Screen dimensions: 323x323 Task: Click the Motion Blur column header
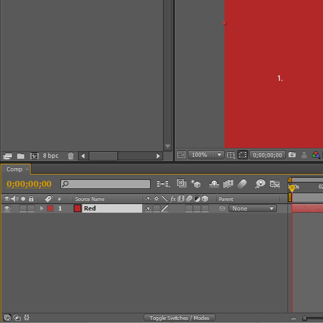pyautogui.click(x=189, y=199)
